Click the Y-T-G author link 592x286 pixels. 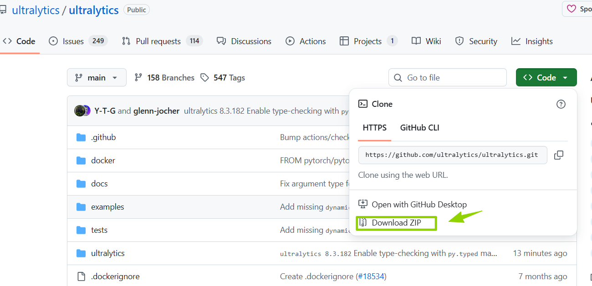coord(105,111)
